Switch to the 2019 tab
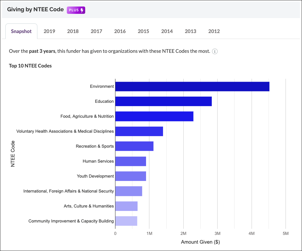 pyautogui.click(x=49, y=31)
